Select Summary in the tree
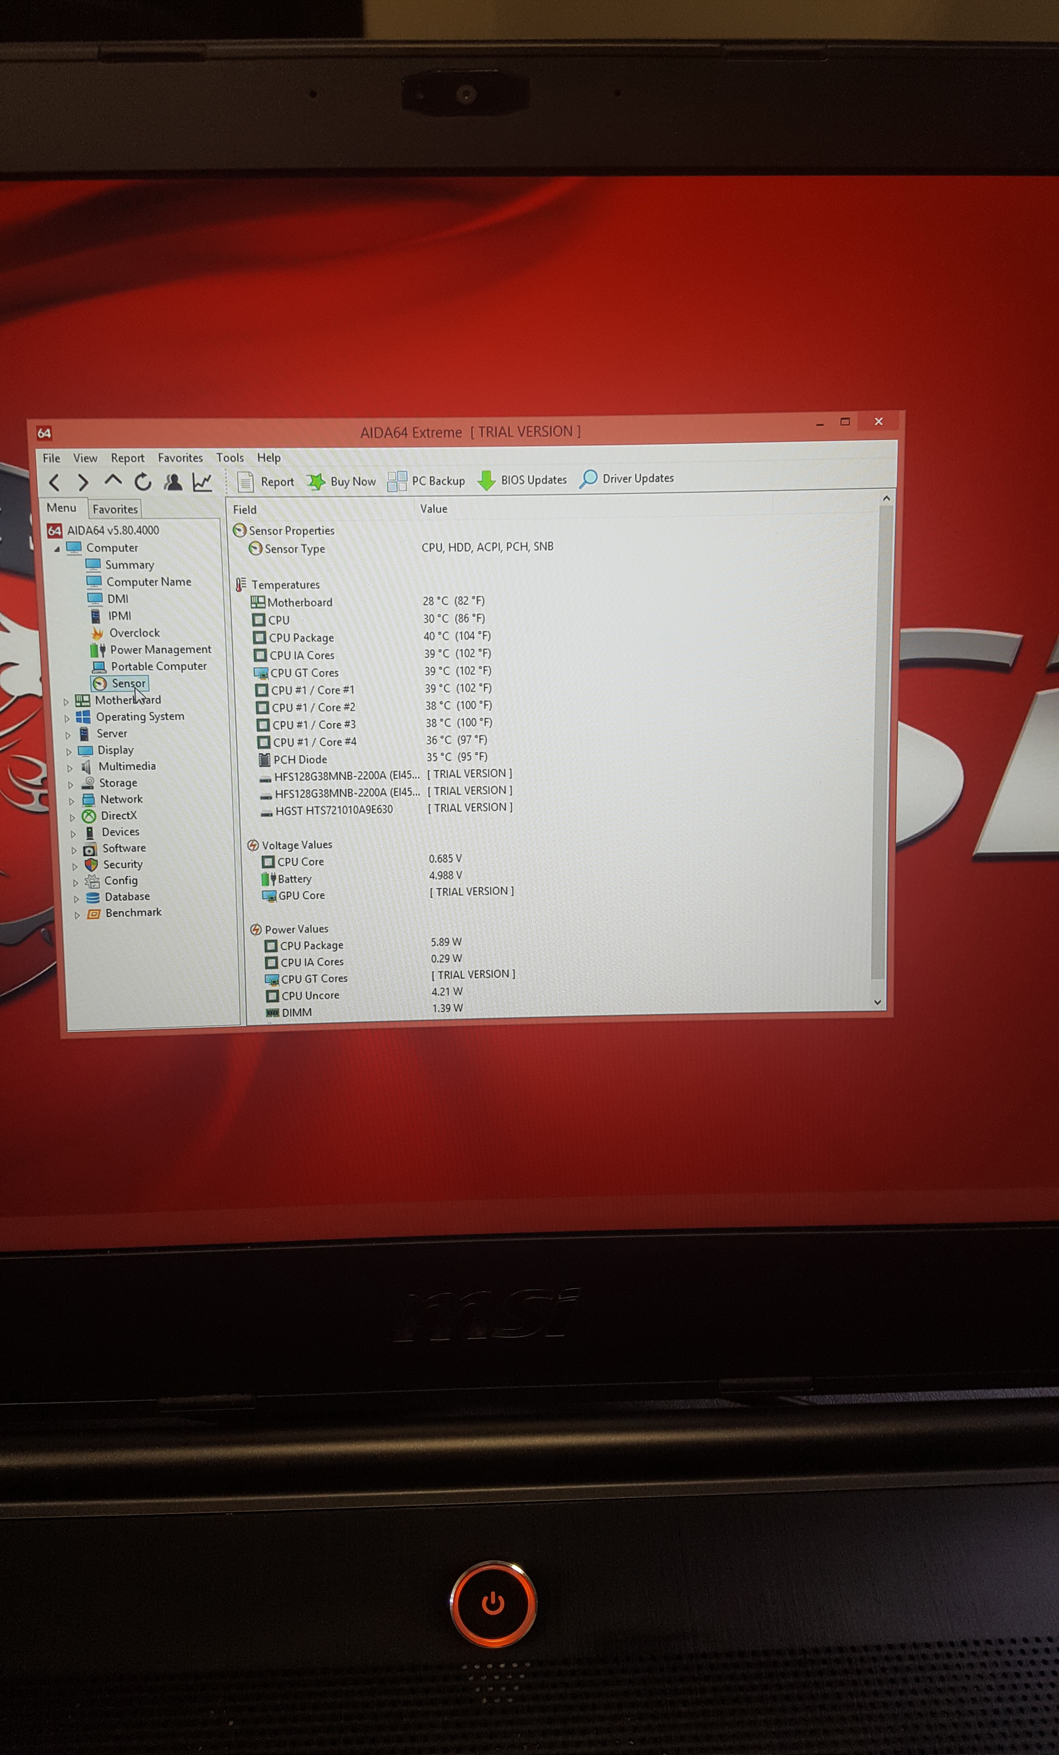 pos(120,565)
